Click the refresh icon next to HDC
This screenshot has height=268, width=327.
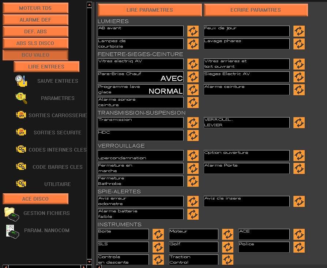pyautogui.click(x=193, y=135)
